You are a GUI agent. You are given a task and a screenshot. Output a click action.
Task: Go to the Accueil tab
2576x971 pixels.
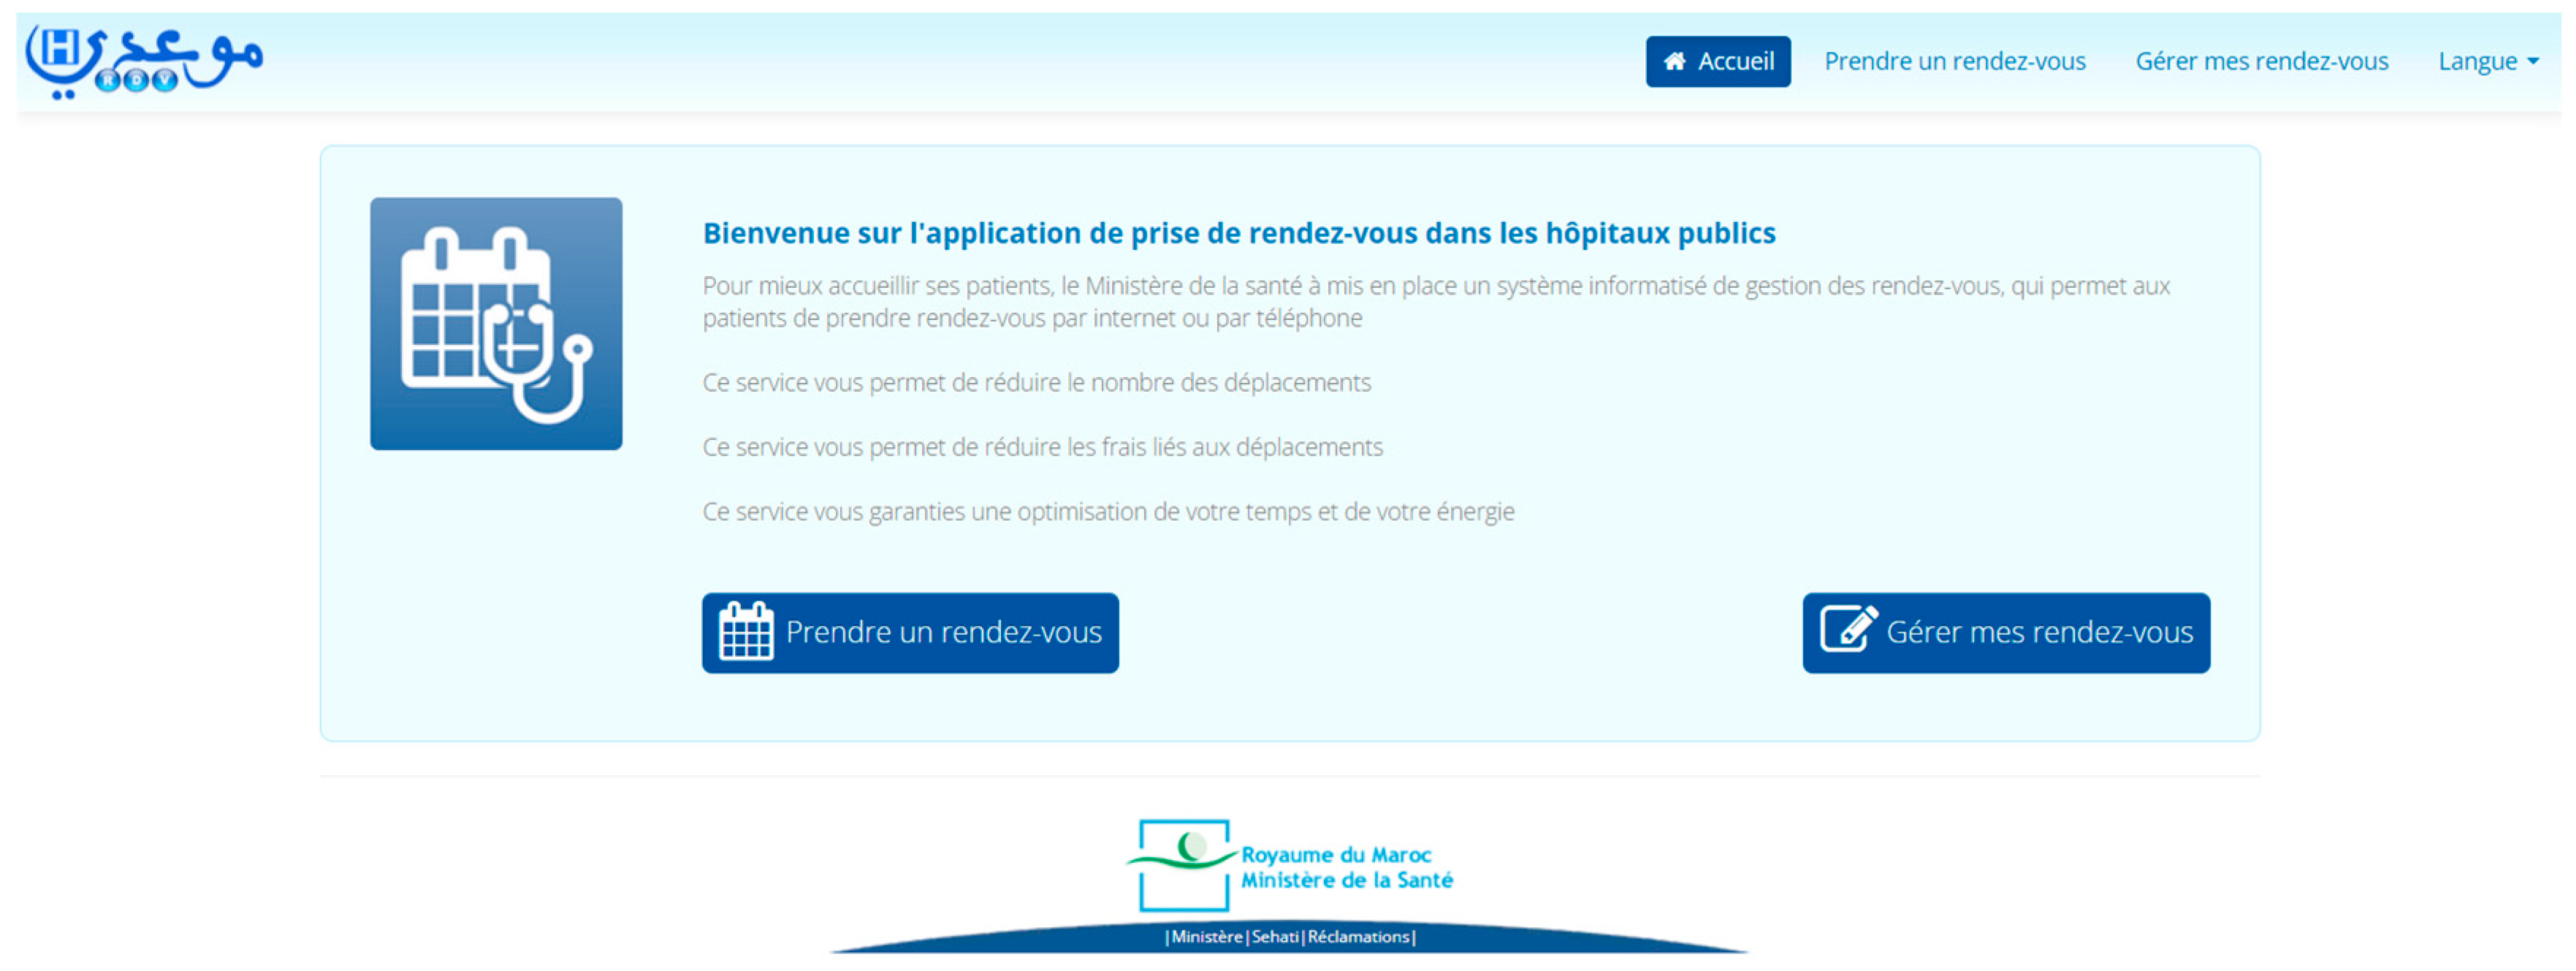pos(1718,62)
